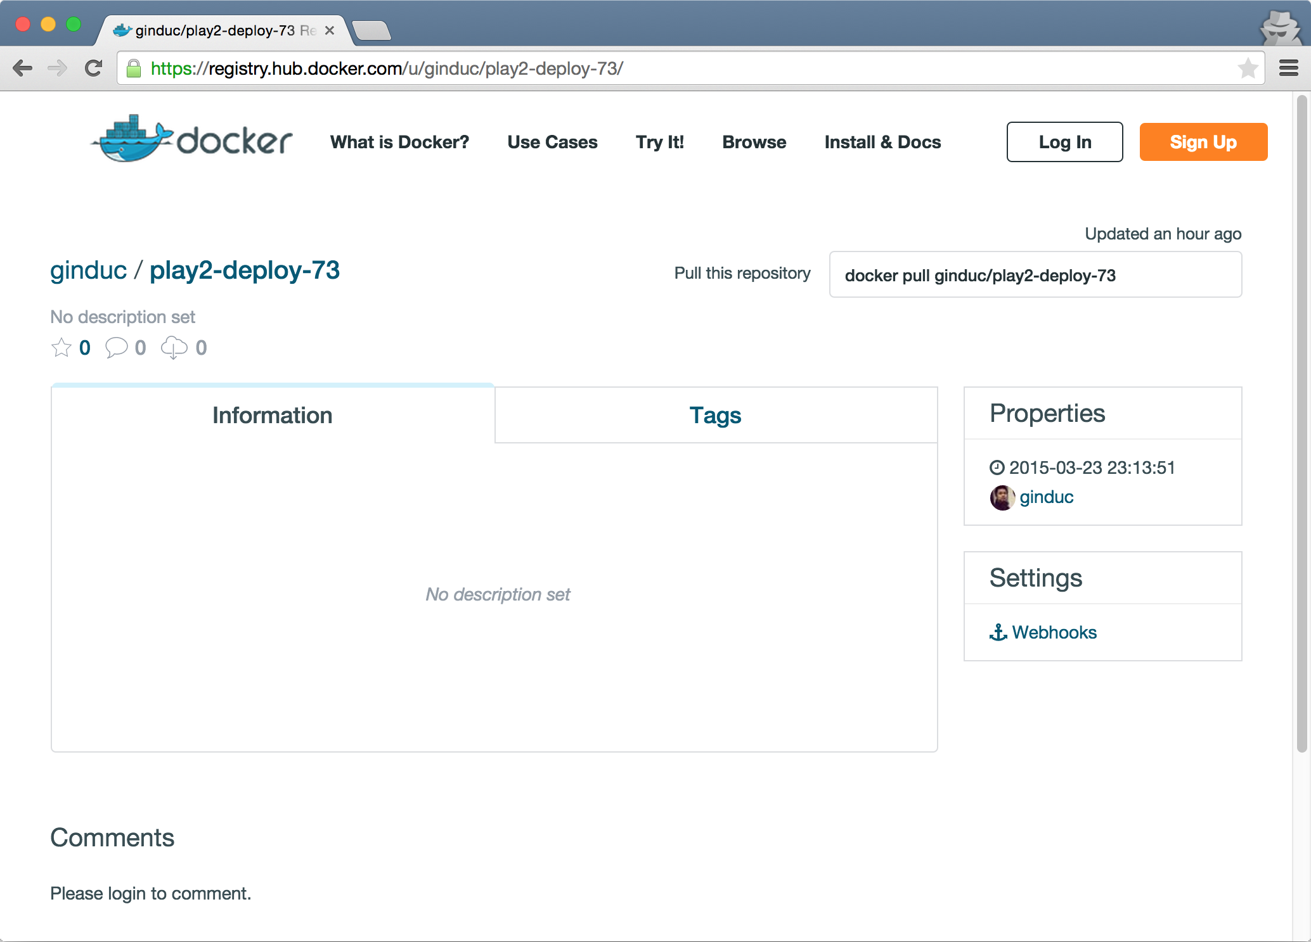The width and height of the screenshot is (1311, 942).
Task: Open the Try It! nav item
Action: pyautogui.click(x=660, y=142)
